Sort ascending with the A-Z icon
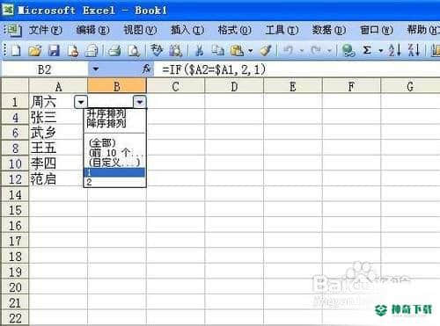This screenshot has height=326, width=440. (x=394, y=50)
